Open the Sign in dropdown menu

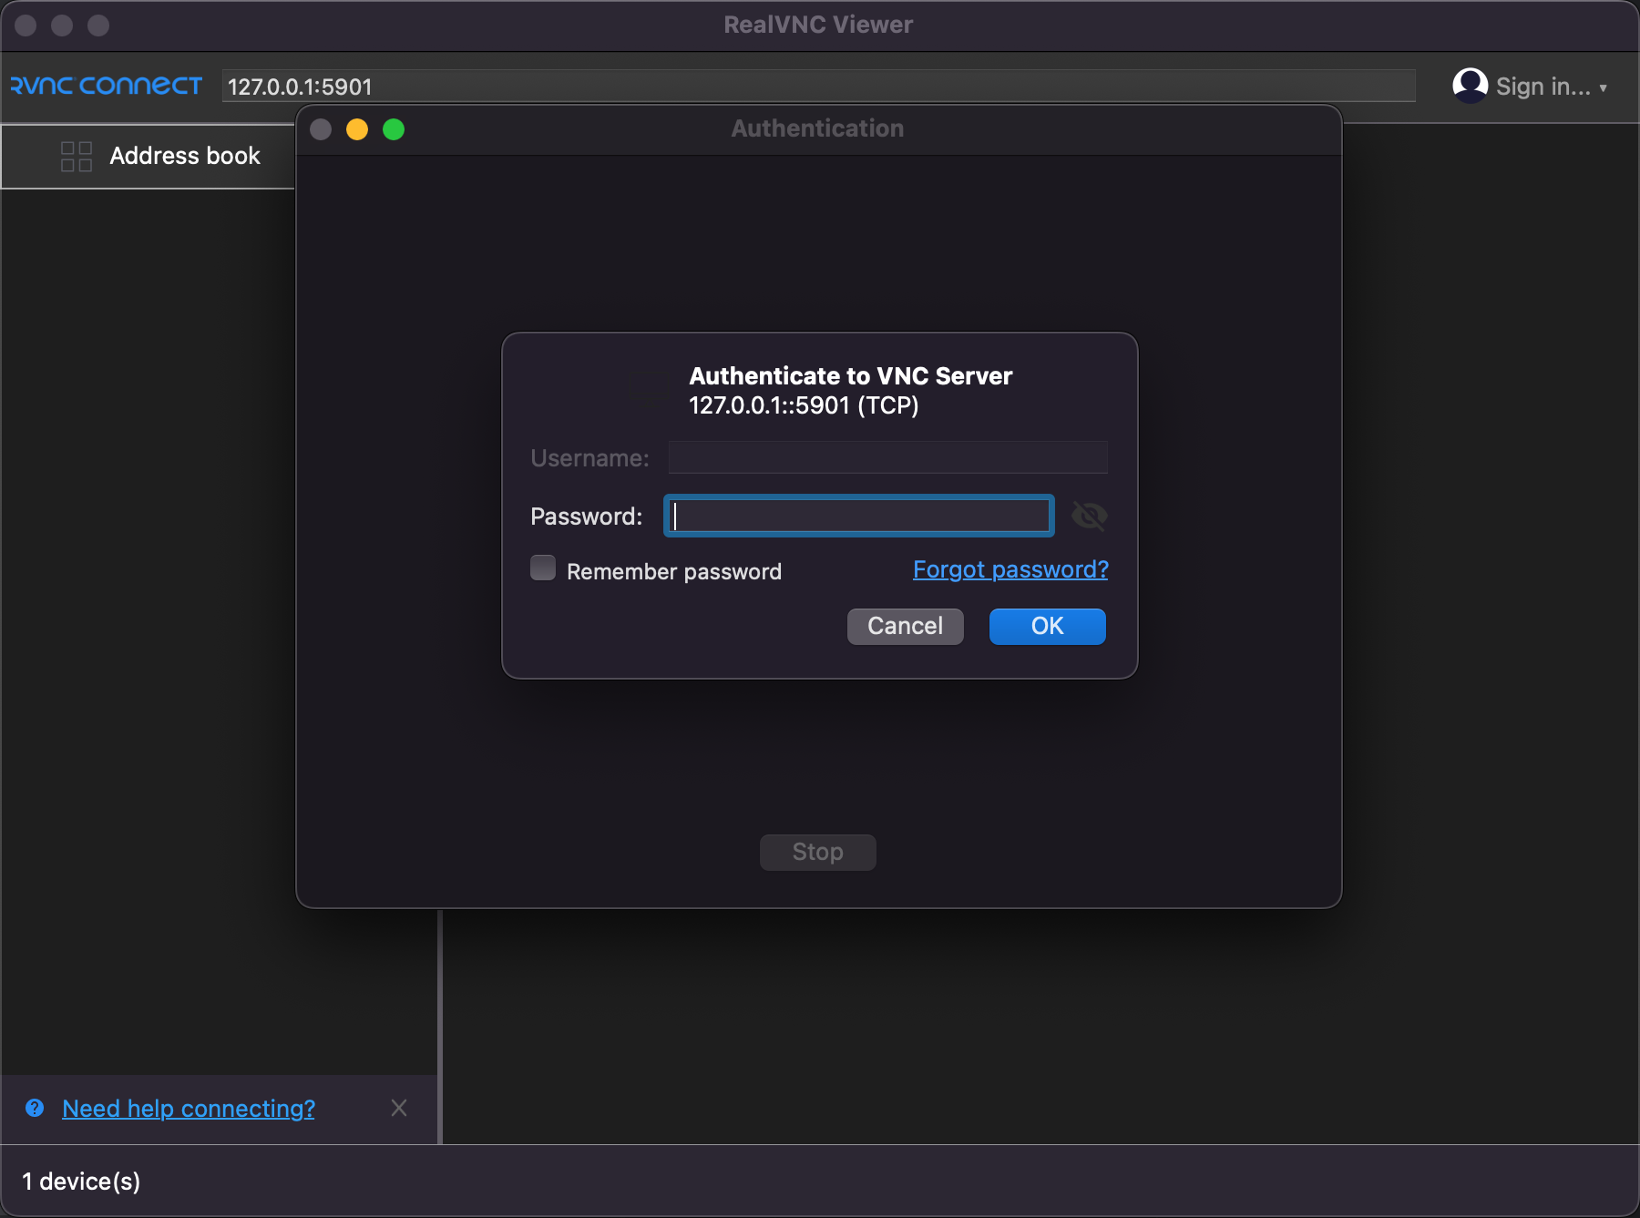pos(1603,87)
